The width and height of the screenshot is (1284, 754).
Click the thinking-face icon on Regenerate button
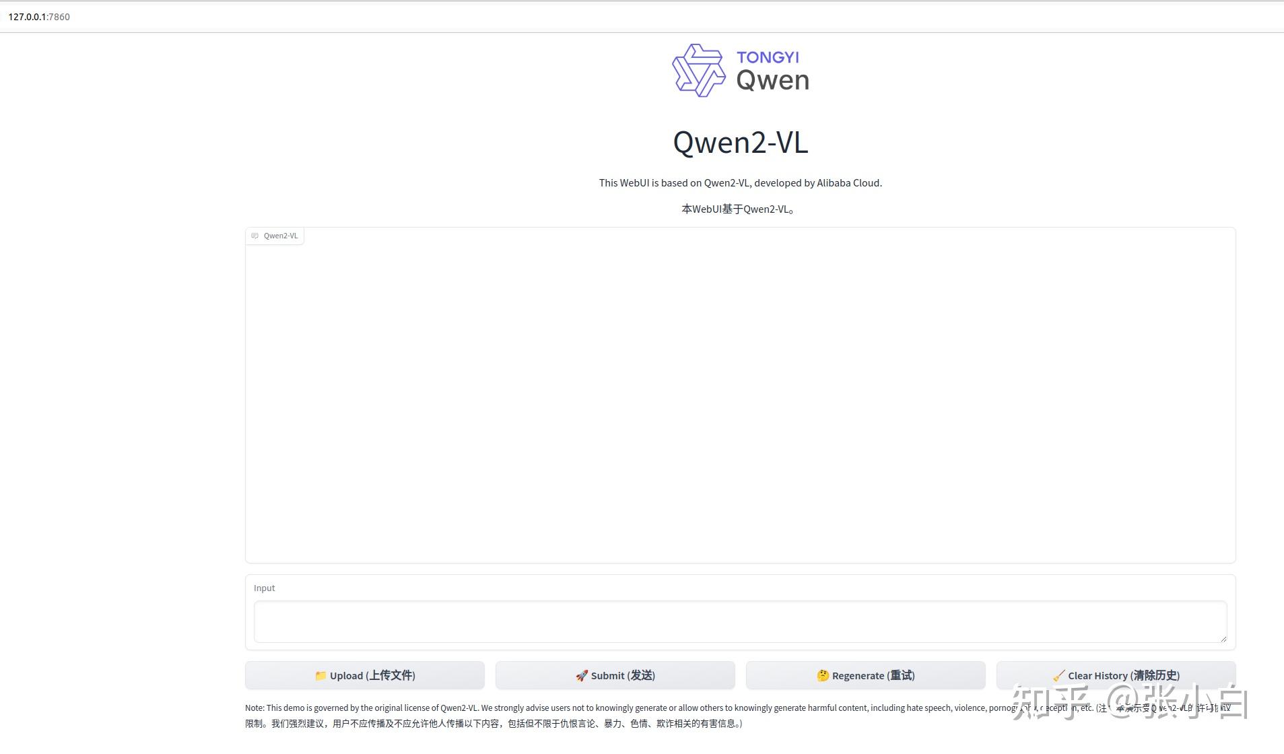(x=823, y=675)
